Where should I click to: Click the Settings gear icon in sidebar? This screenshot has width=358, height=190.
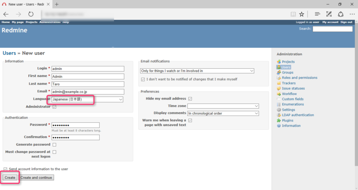279,110
